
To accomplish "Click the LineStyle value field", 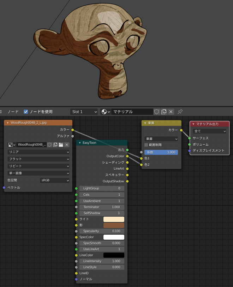I will pyautogui.click(x=102, y=267).
